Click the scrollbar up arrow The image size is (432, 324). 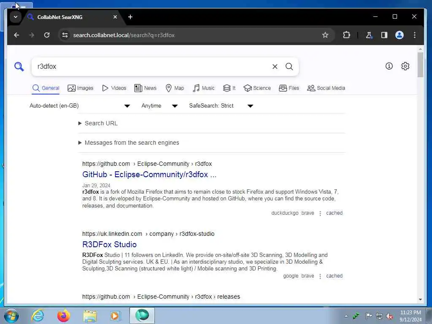coord(420,49)
